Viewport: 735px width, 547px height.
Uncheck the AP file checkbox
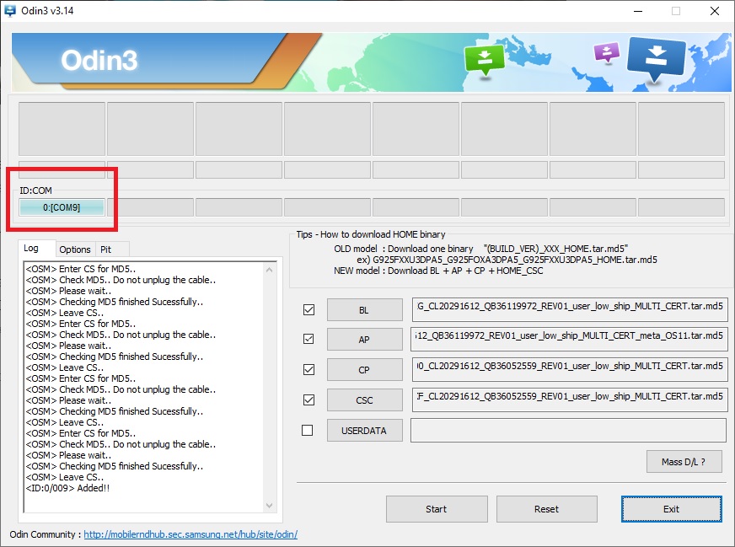(x=308, y=339)
